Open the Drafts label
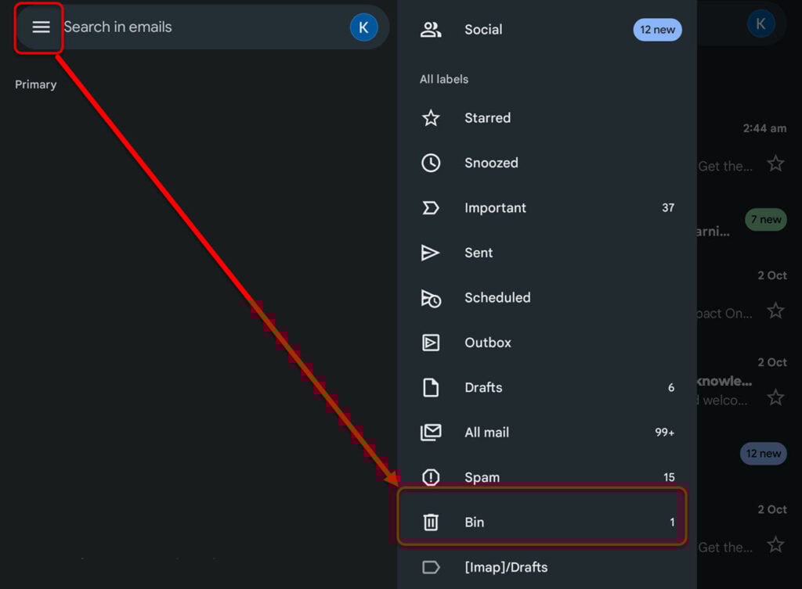This screenshot has height=589, width=802. coord(547,388)
